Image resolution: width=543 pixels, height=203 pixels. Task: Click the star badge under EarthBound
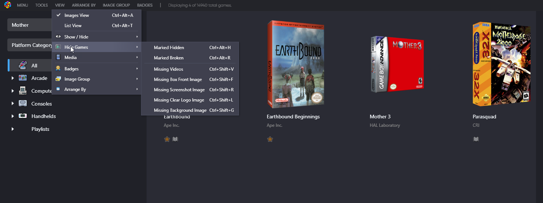click(x=167, y=139)
